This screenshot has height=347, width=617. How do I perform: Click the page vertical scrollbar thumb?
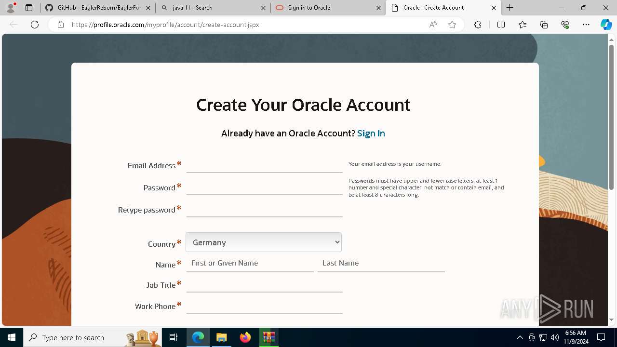coord(611,117)
